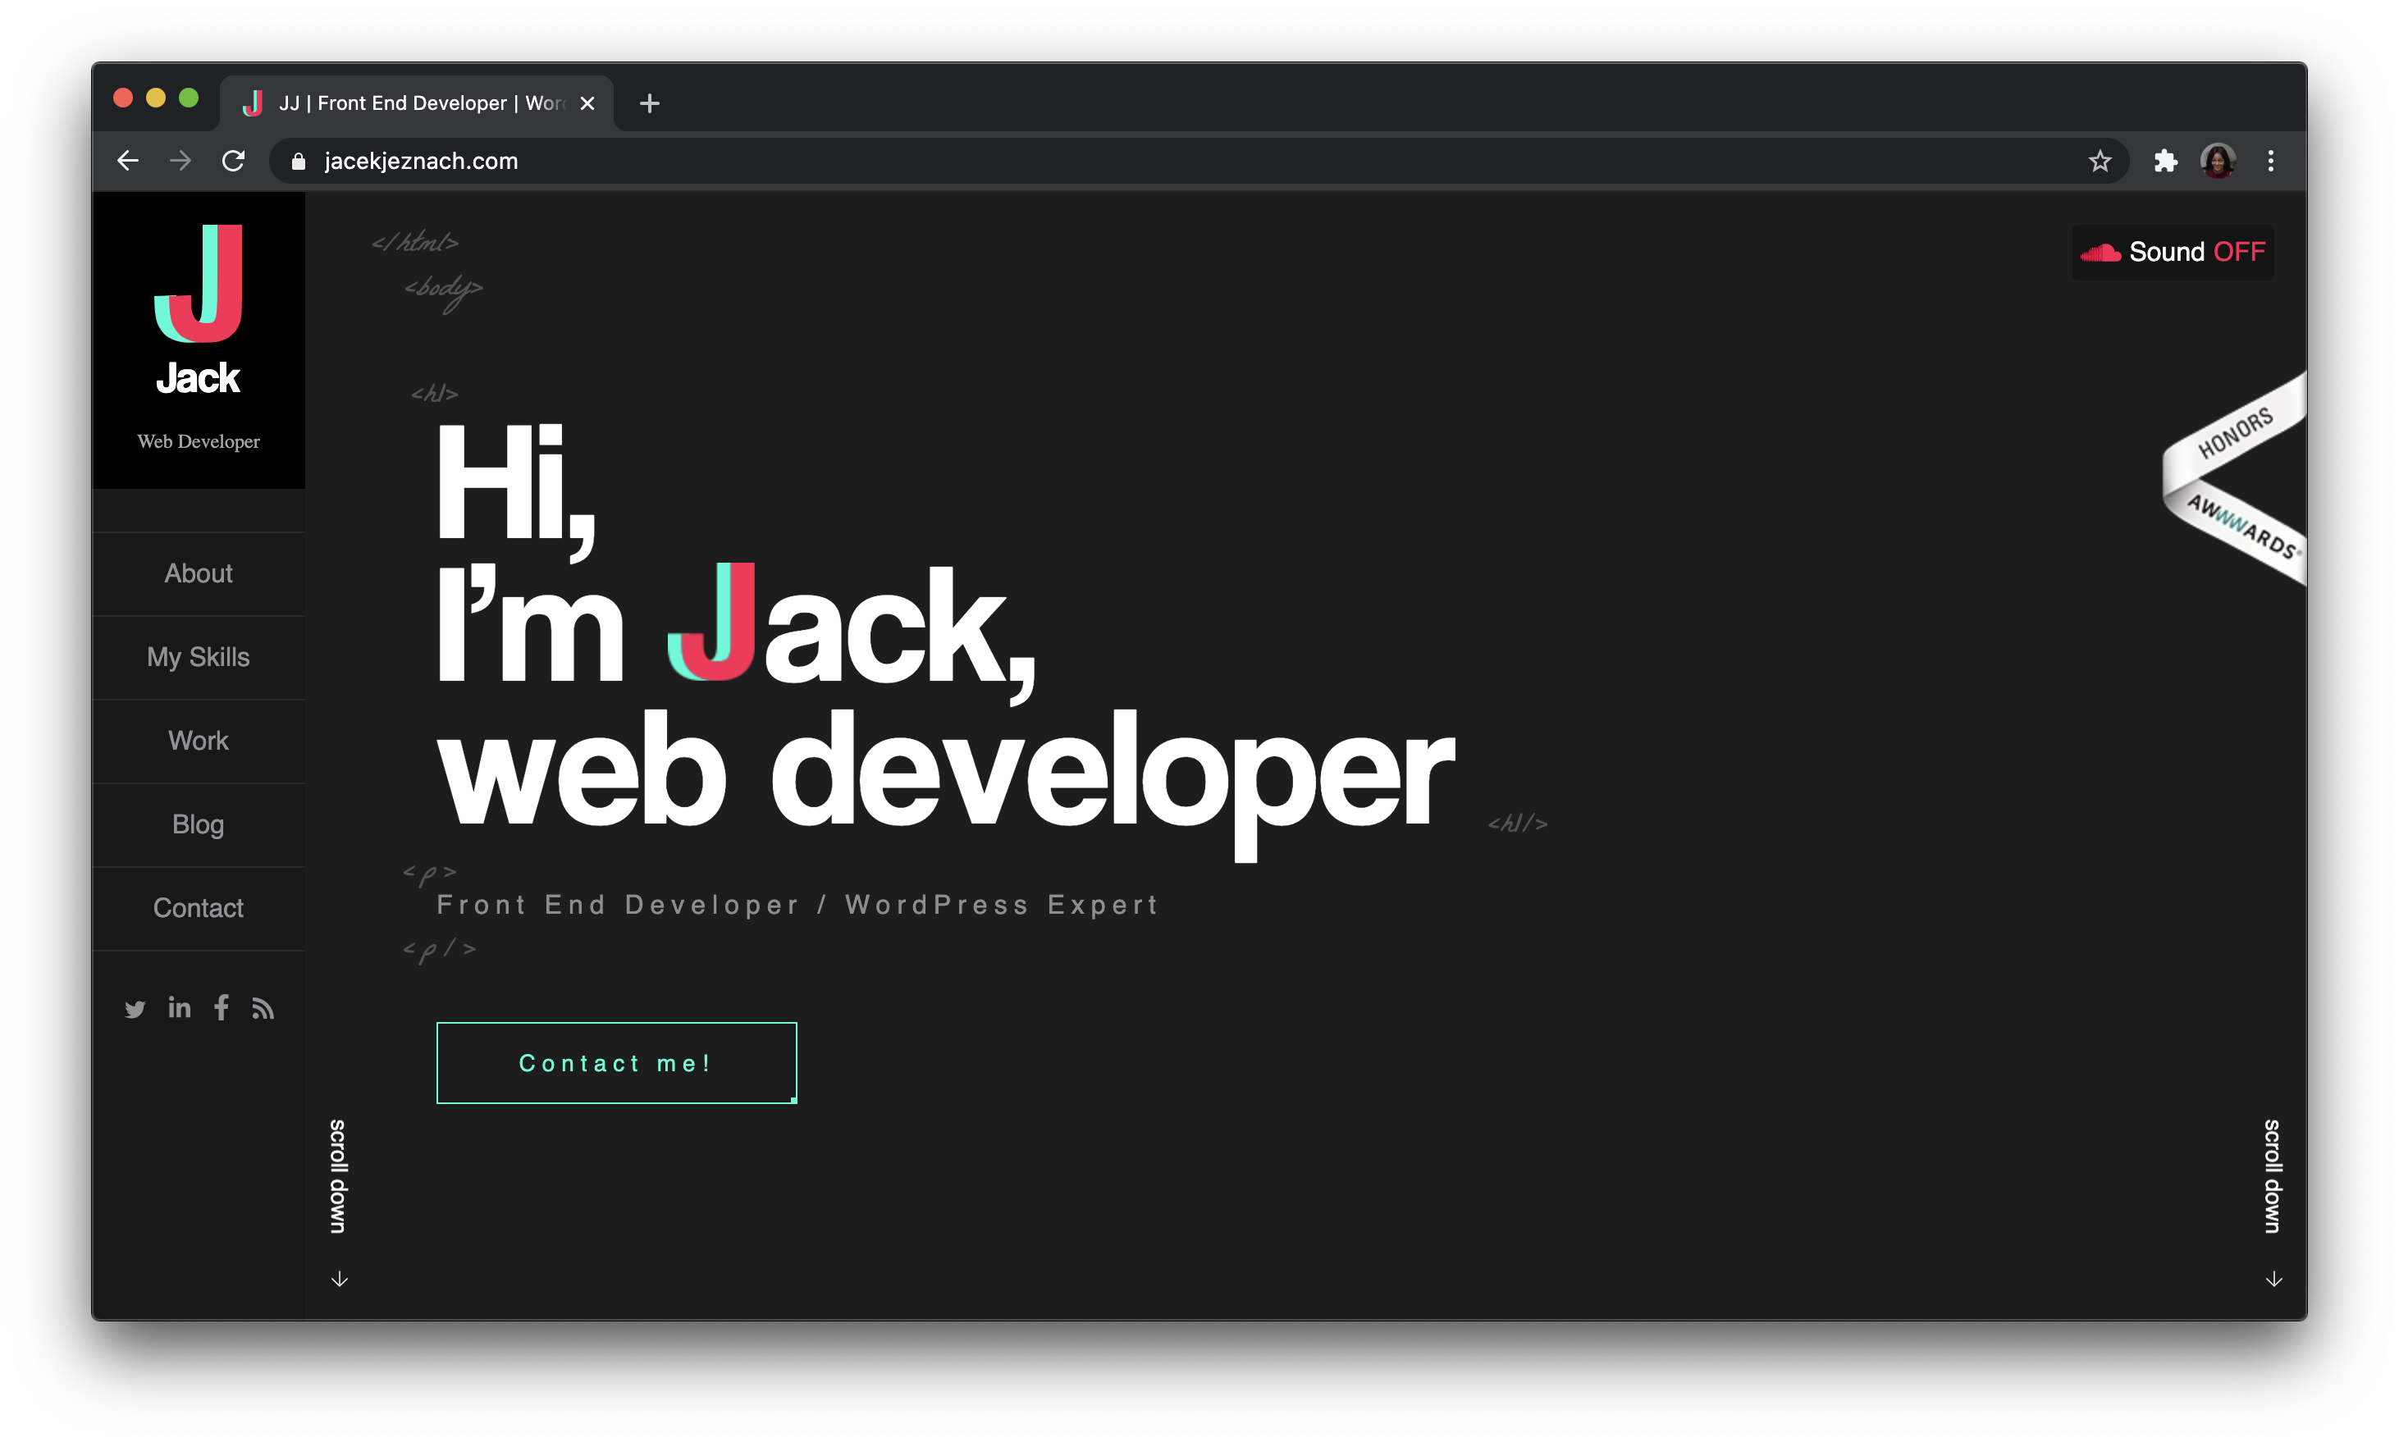Click the left scroll-down arrow
Image resolution: width=2399 pixels, height=1442 pixels.
coord(339,1279)
